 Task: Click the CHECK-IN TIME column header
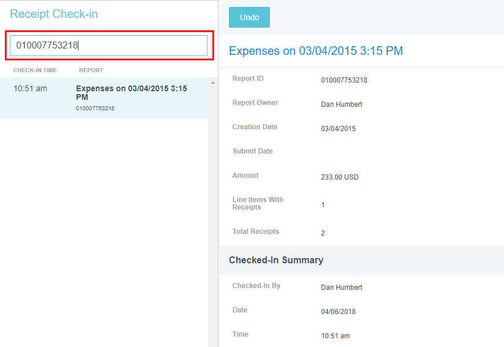[x=35, y=70]
